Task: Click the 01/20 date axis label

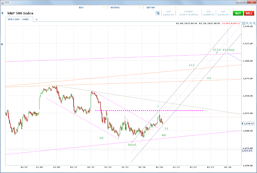Action: 159,167
